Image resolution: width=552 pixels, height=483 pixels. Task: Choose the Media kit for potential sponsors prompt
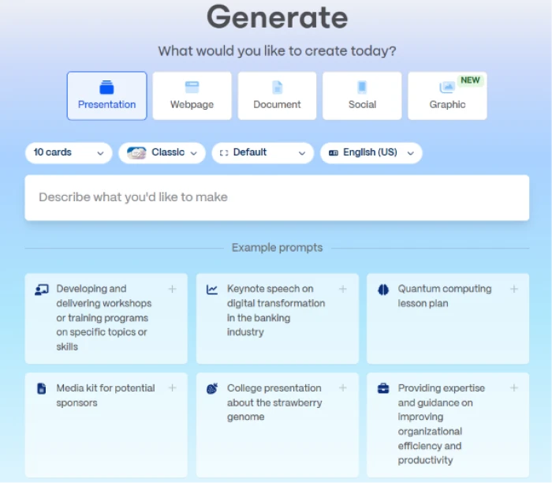(x=106, y=425)
